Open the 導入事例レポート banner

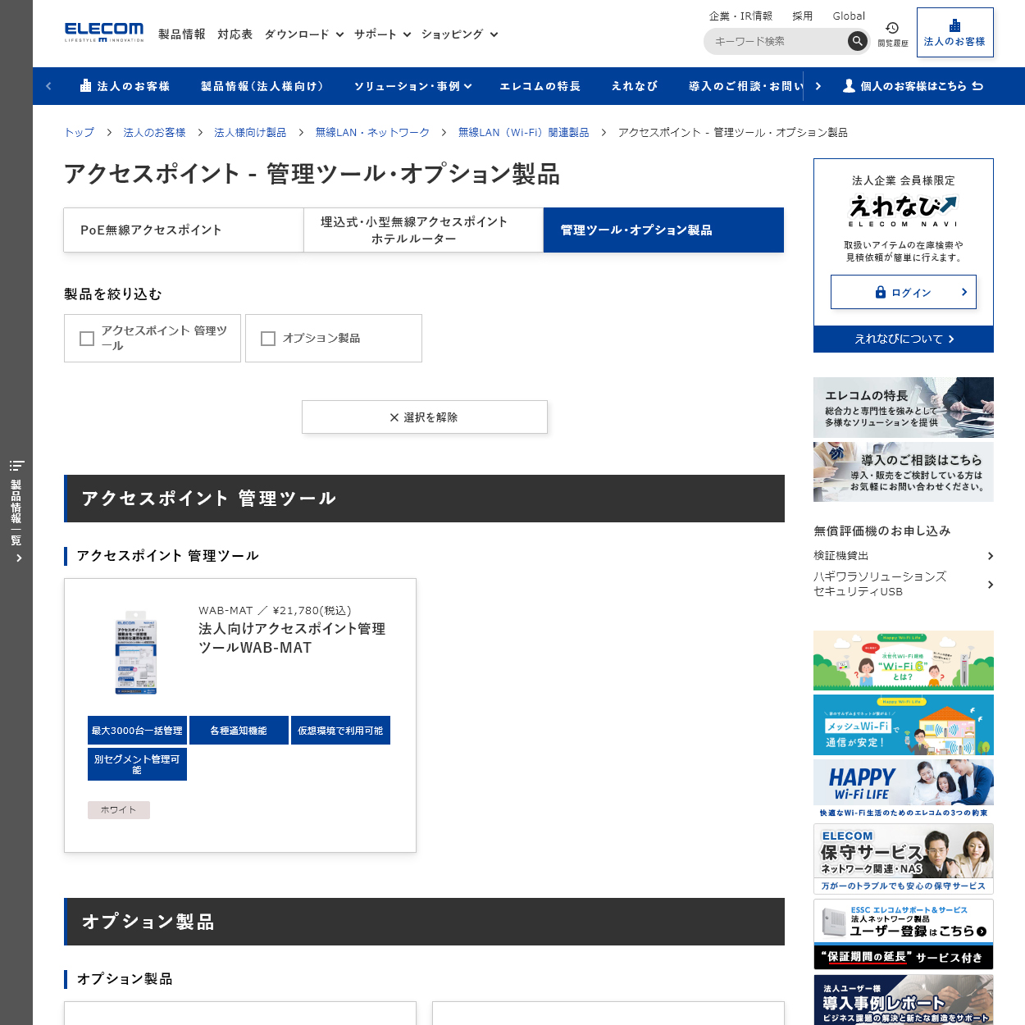(x=903, y=1000)
